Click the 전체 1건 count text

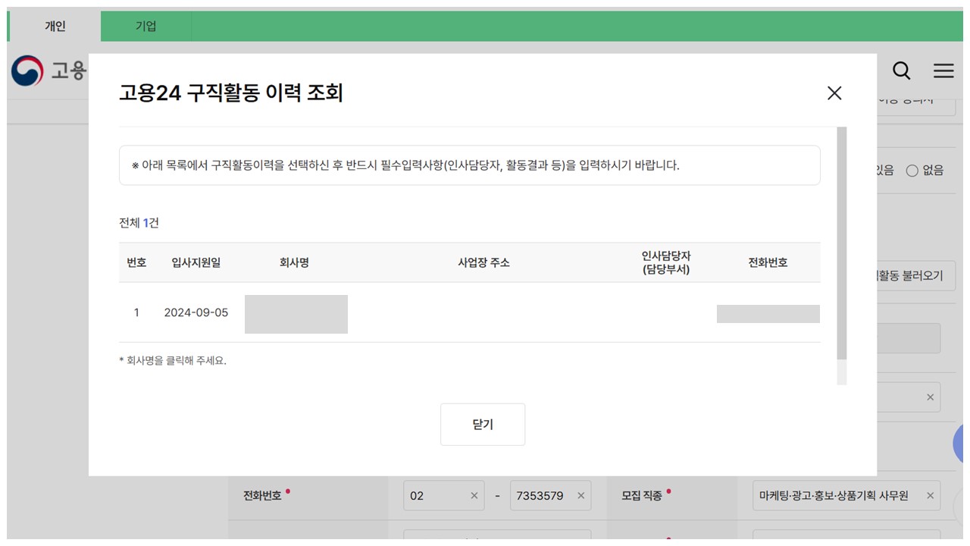(139, 223)
